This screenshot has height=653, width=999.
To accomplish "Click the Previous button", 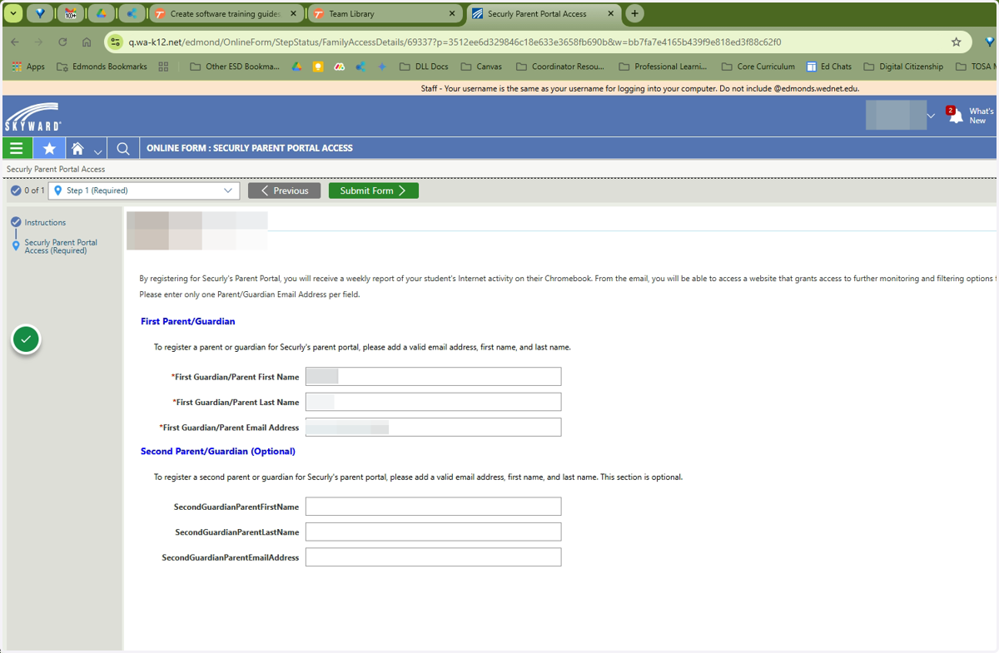I will click(x=284, y=190).
